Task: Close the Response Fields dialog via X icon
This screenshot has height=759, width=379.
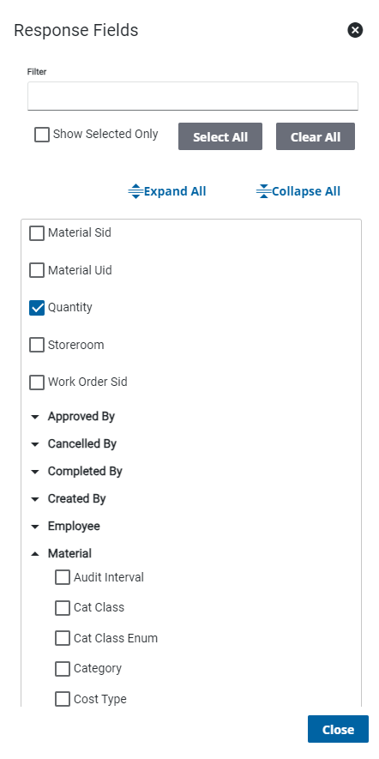Action: (x=355, y=31)
